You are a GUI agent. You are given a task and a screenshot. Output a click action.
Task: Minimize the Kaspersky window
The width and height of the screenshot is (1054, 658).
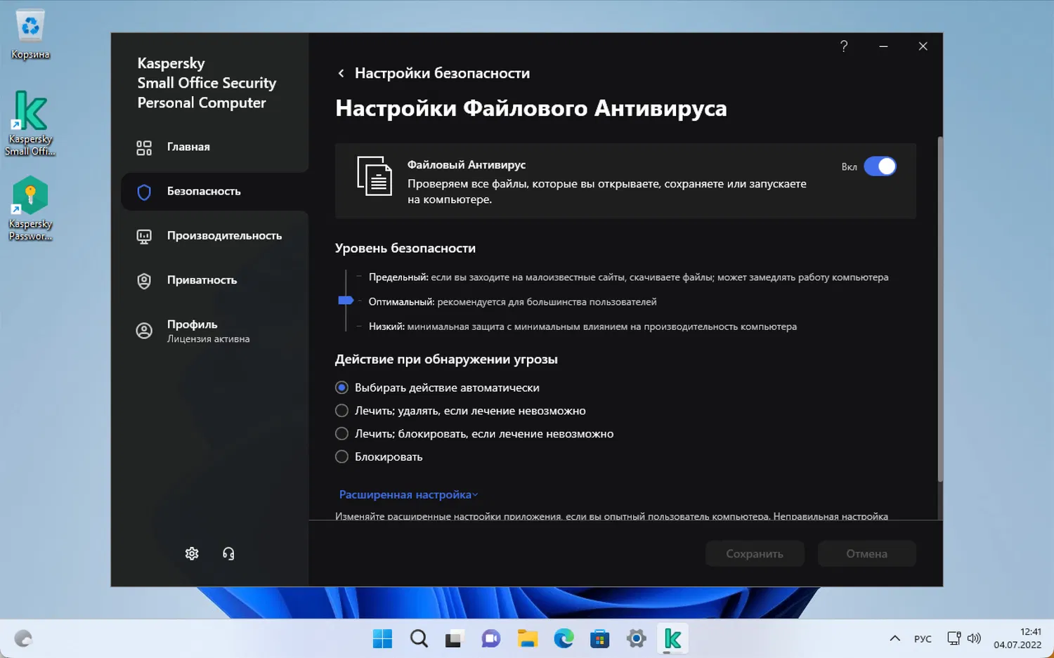(x=883, y=46)
